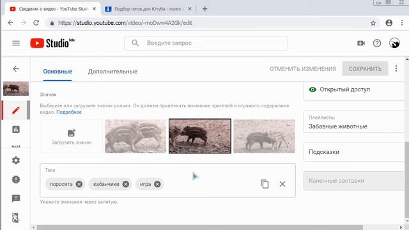Viewport: 409px width, 230px height.
Task: Open the settings gear icon
Action: point(16,160)
